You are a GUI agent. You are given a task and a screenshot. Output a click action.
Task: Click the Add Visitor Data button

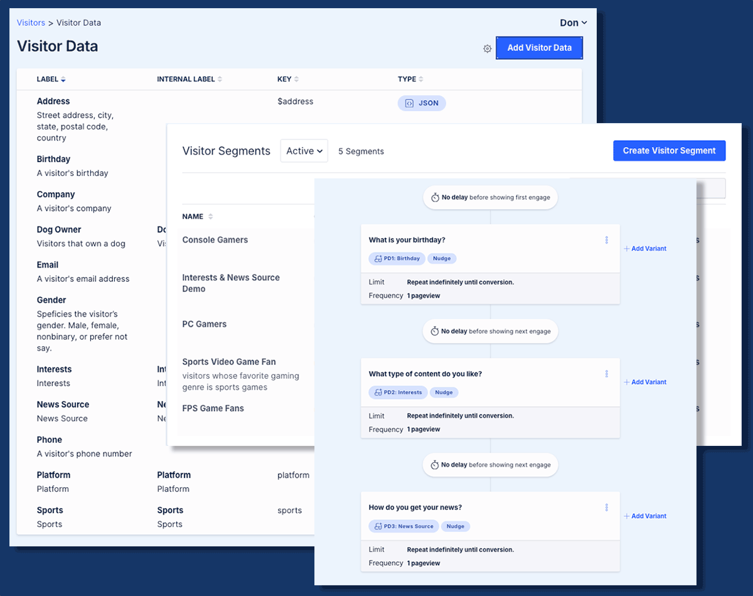[540, 48]
